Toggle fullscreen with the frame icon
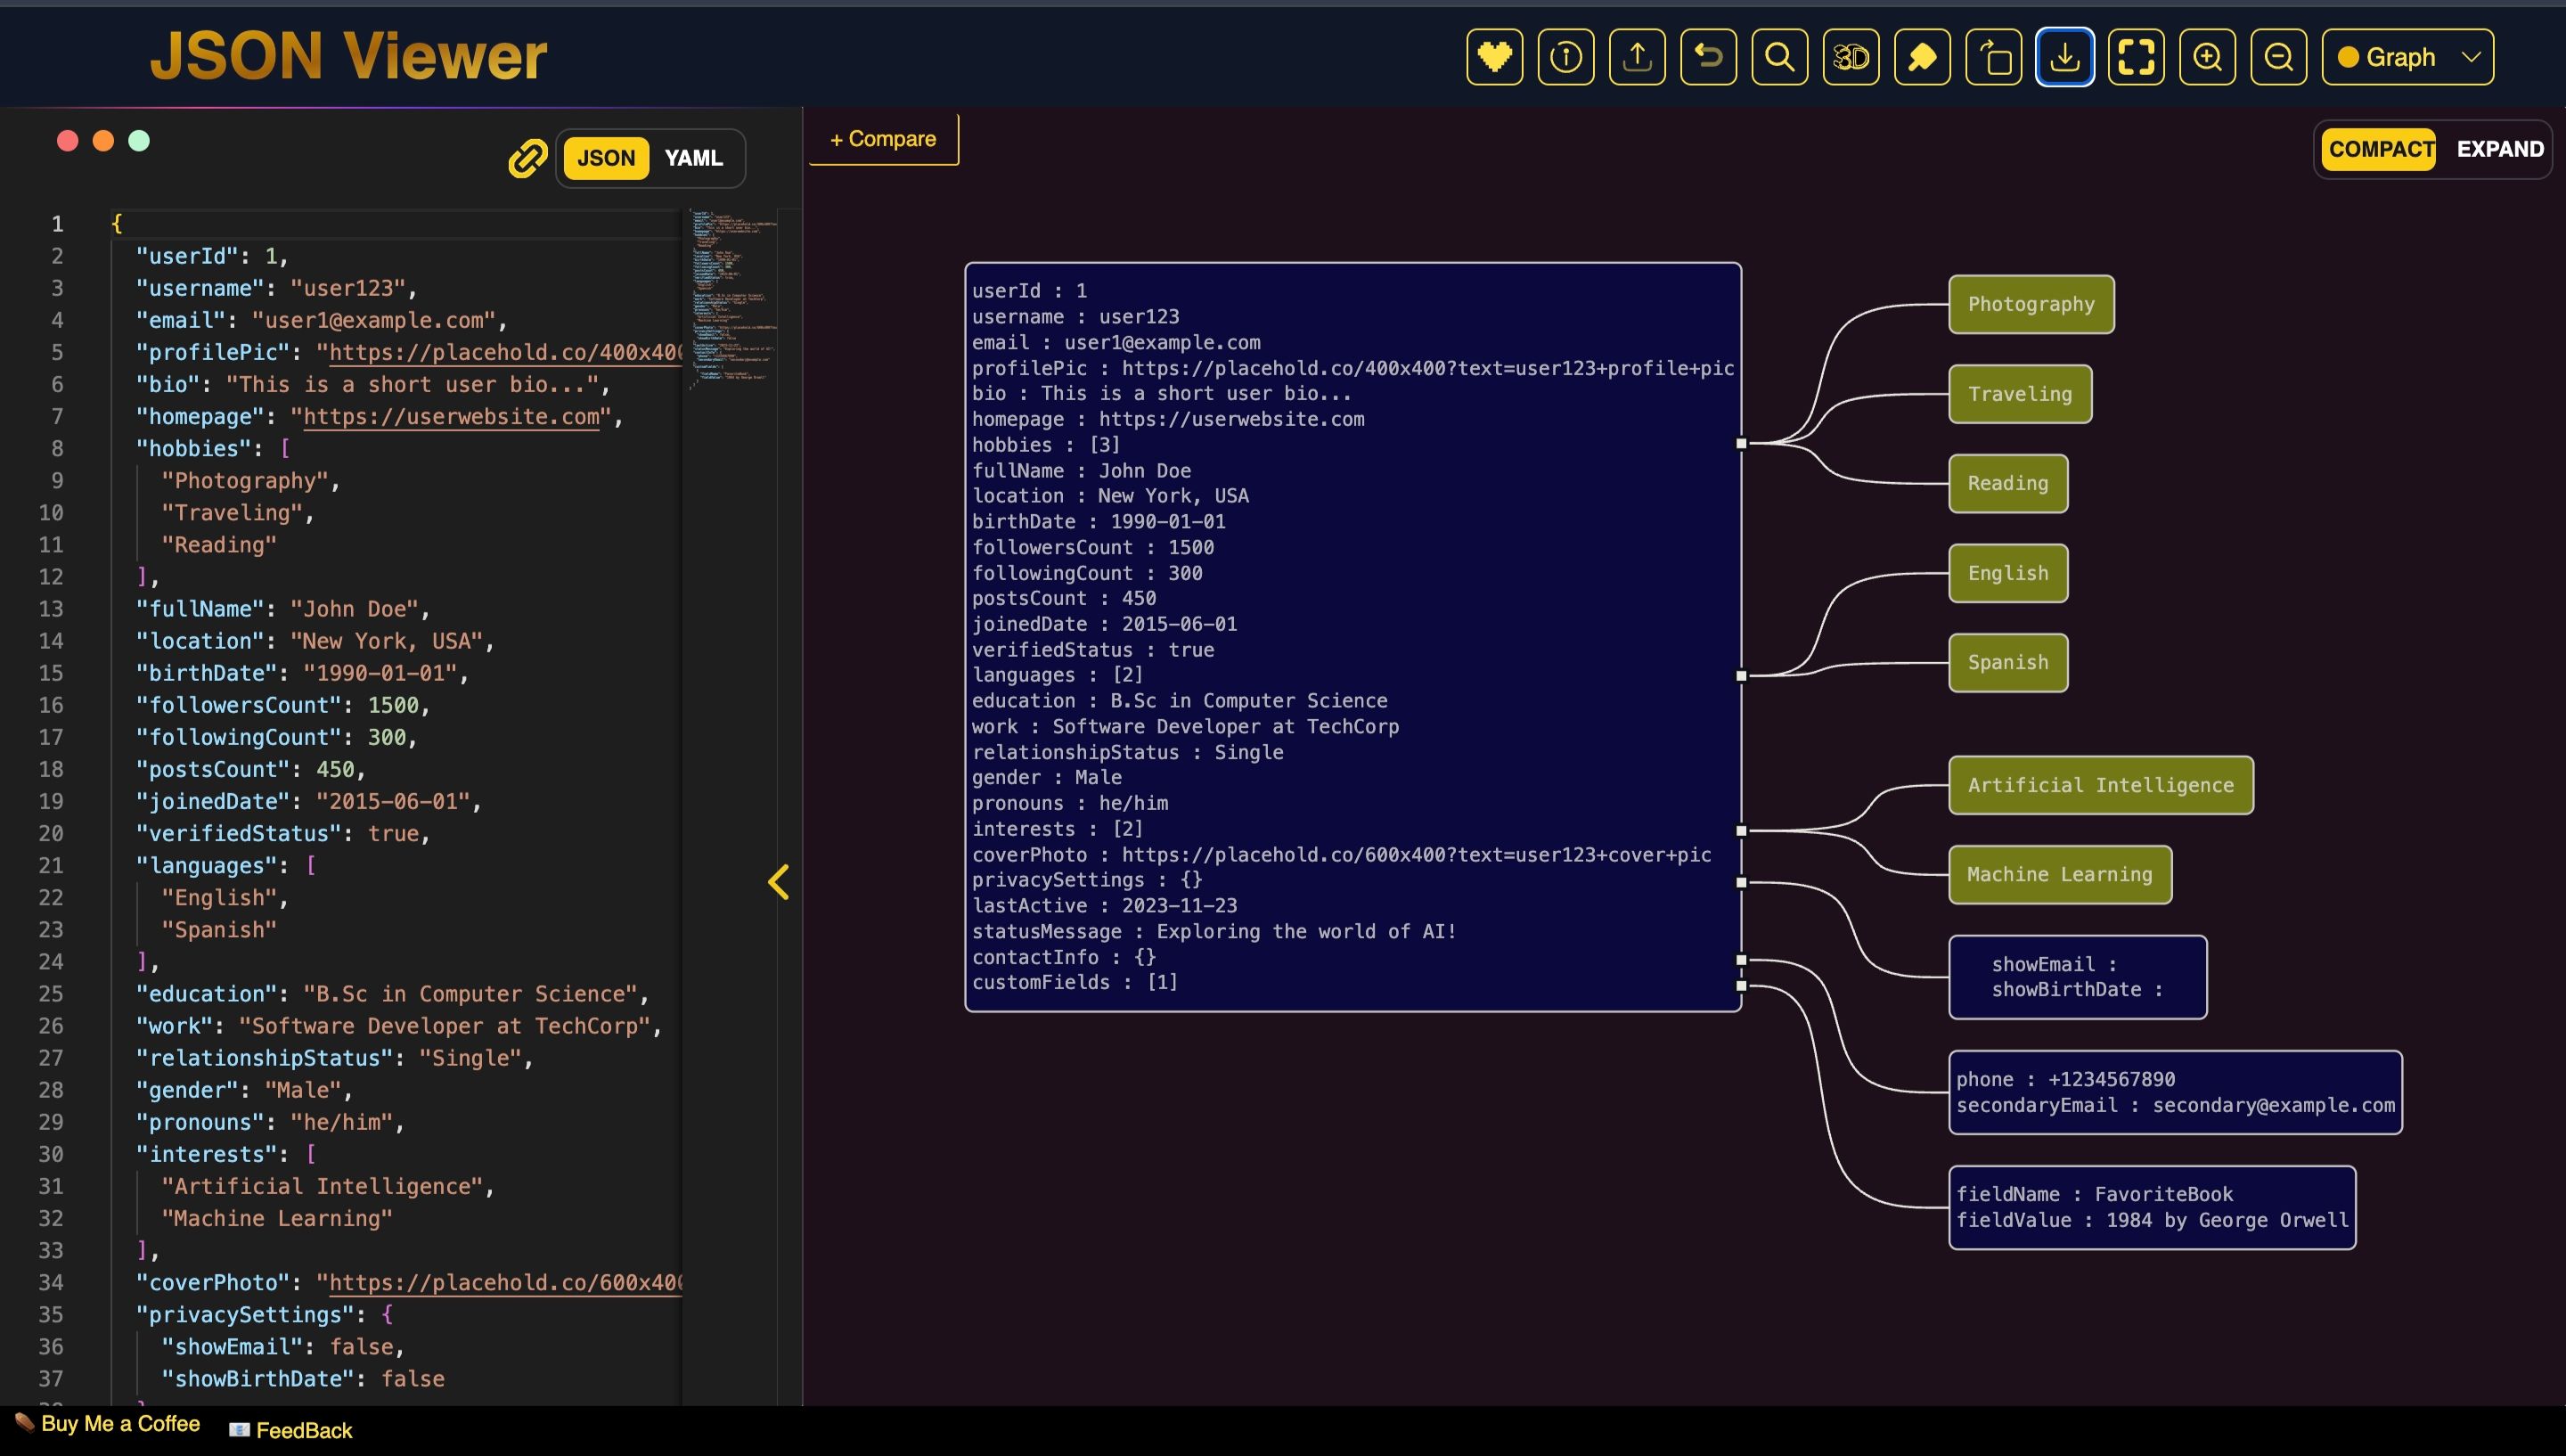Screen dimensions: 2566x1456 tap(2137, 57)
